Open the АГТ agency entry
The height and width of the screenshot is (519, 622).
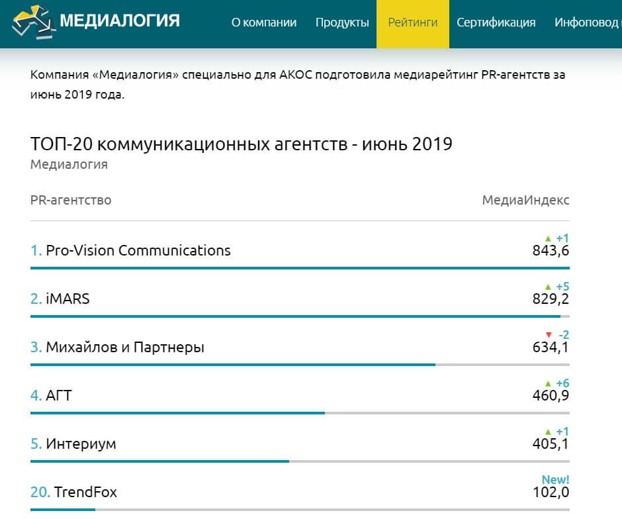click(59, 396)
